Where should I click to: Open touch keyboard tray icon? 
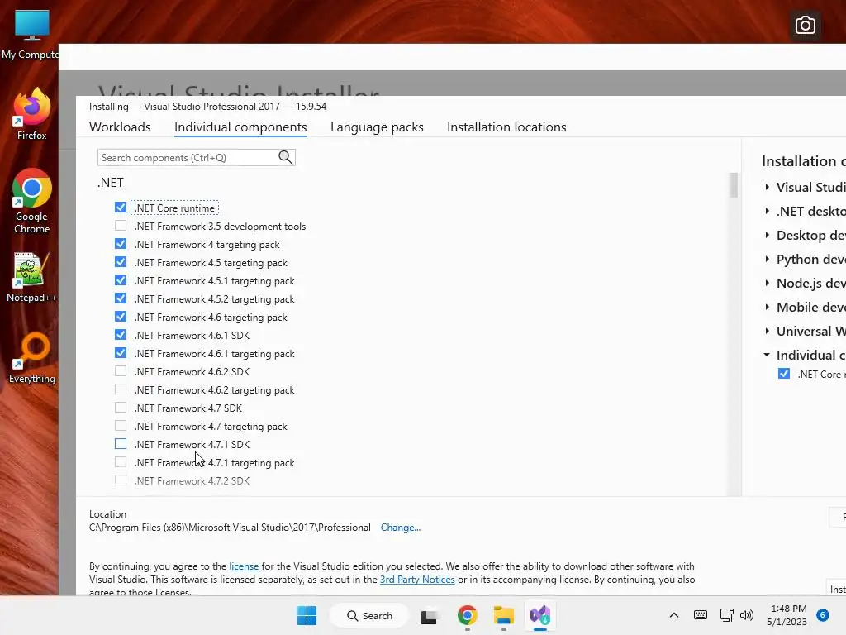click(x=701, y=615)
